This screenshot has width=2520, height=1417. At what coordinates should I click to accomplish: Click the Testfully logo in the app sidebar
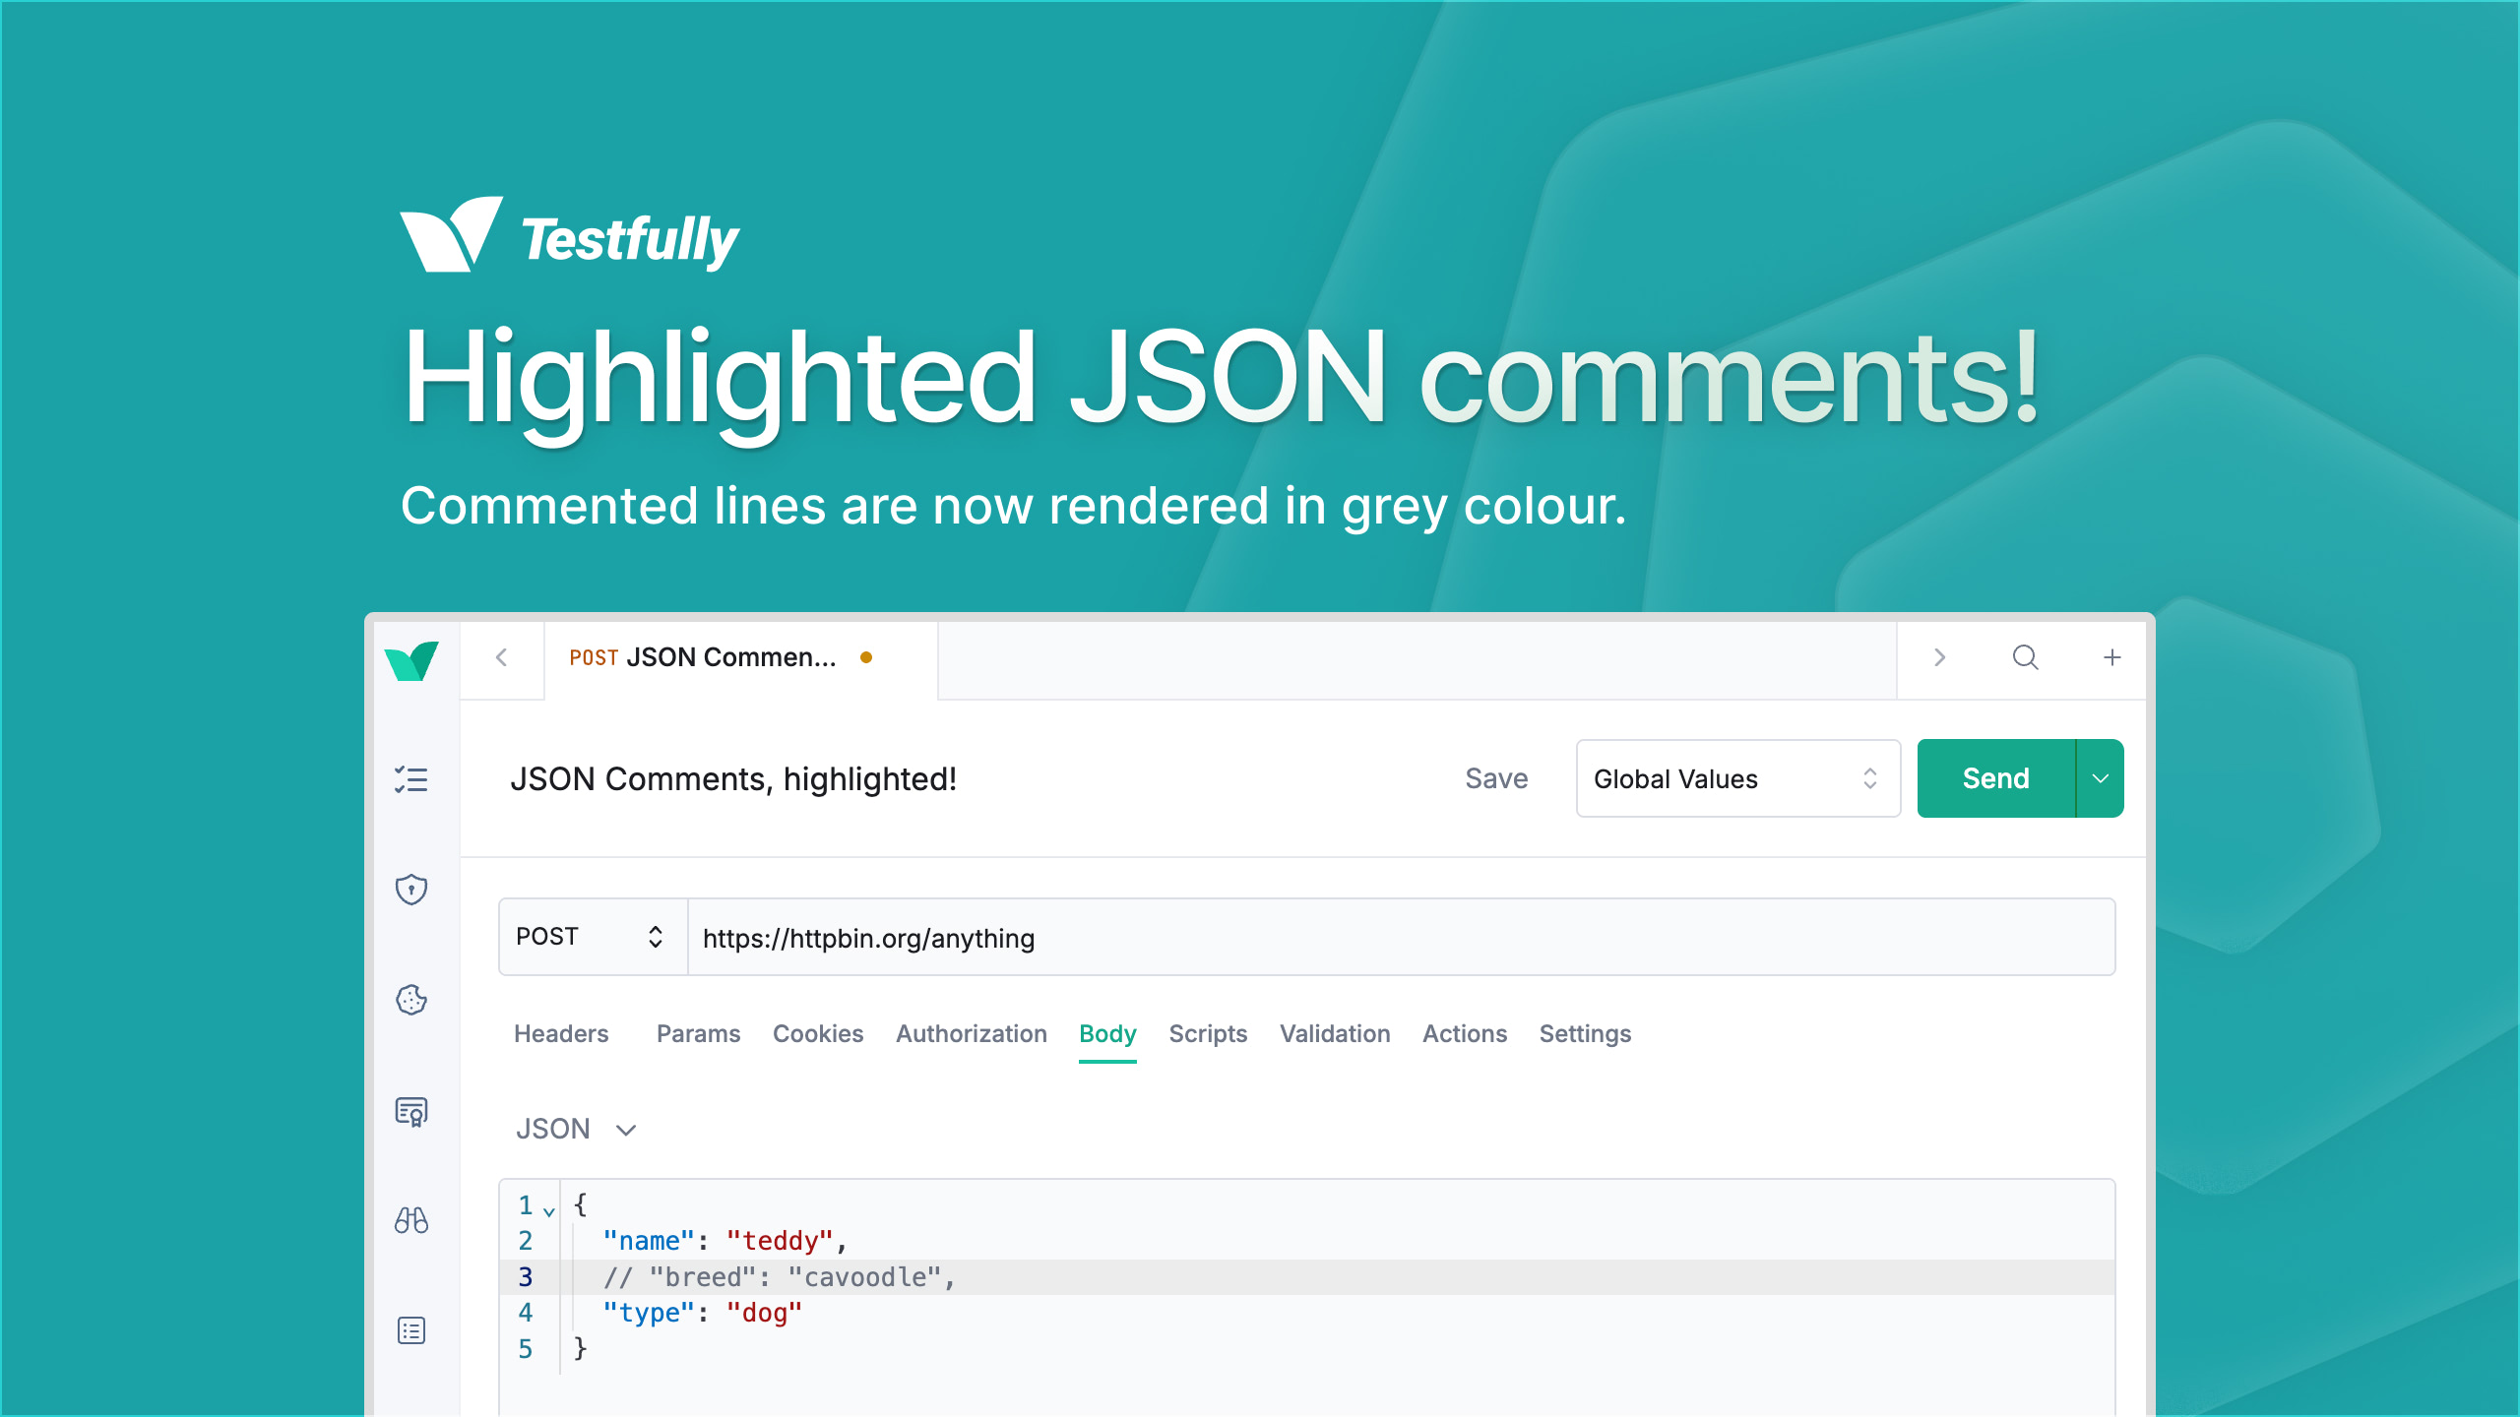411,660
